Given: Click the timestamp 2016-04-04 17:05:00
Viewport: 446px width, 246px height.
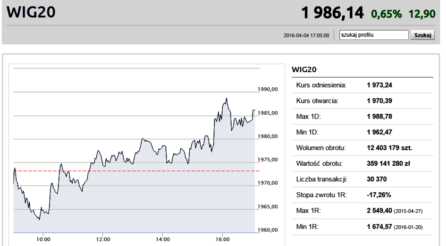Looking at the screenshot, I should click(306, 35).
